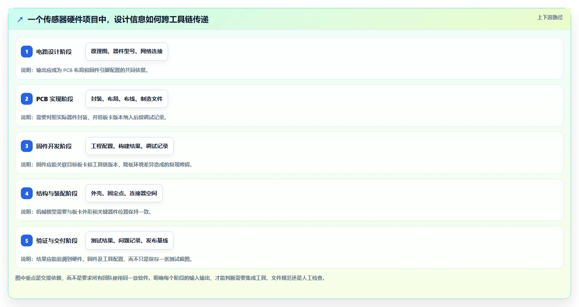Select the 原理图、器件型号、网络连接 chip
This screenshot has height=307, width=579.
(127, 52)
